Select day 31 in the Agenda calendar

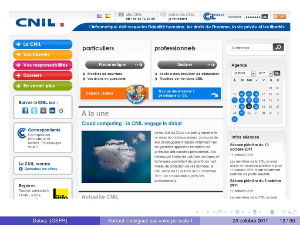235,120
